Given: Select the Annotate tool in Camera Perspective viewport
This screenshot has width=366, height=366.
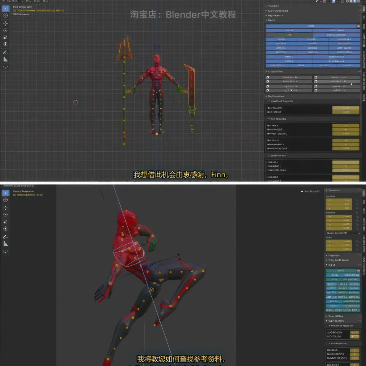Looking at the screenshot, I should [5, 237].
